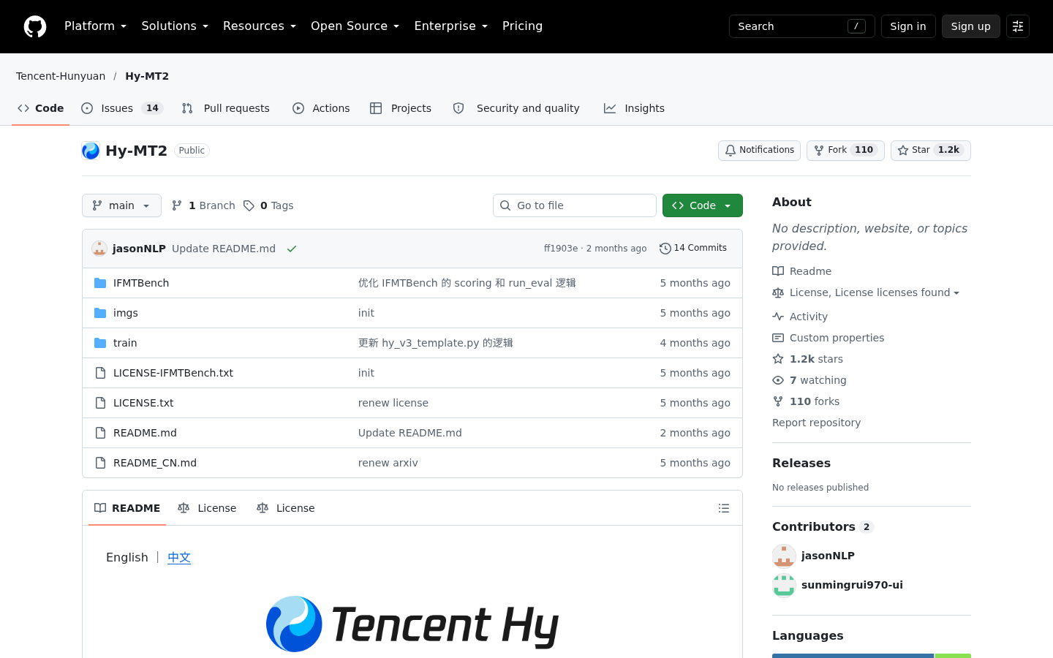The width and height of the screenshot is (1053, 658).
Task: Open jasonNLP avatar in commit bar
Action: tap(99, 249)
